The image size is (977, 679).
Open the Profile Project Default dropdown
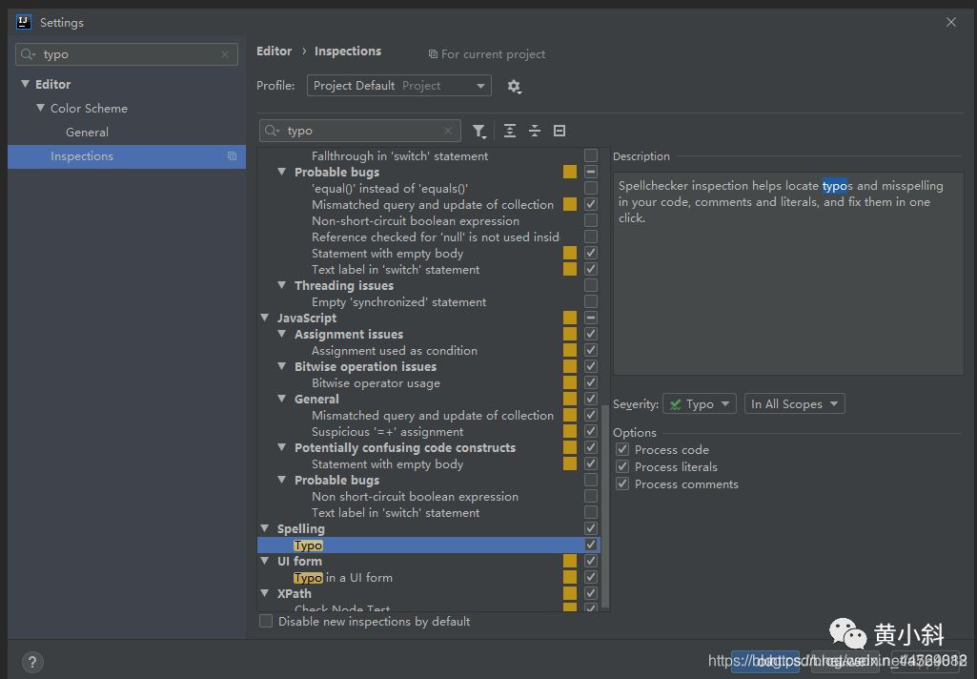point(398,86)
